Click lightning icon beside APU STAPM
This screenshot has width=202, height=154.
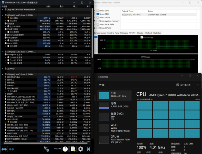[6, 133]
